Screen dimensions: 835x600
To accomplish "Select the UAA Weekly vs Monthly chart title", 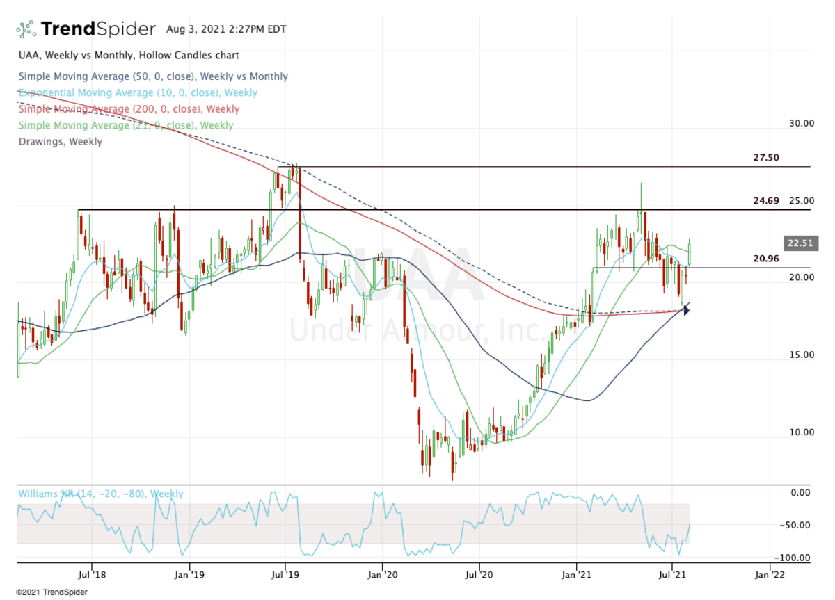I will coord(128,55).
